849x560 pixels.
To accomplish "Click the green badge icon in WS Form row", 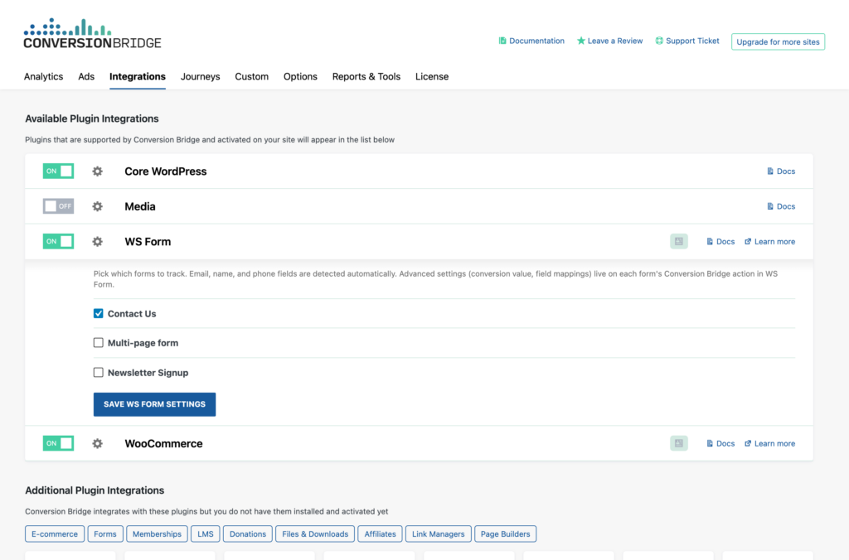I will pyautogui.click(x=678, y=241).
